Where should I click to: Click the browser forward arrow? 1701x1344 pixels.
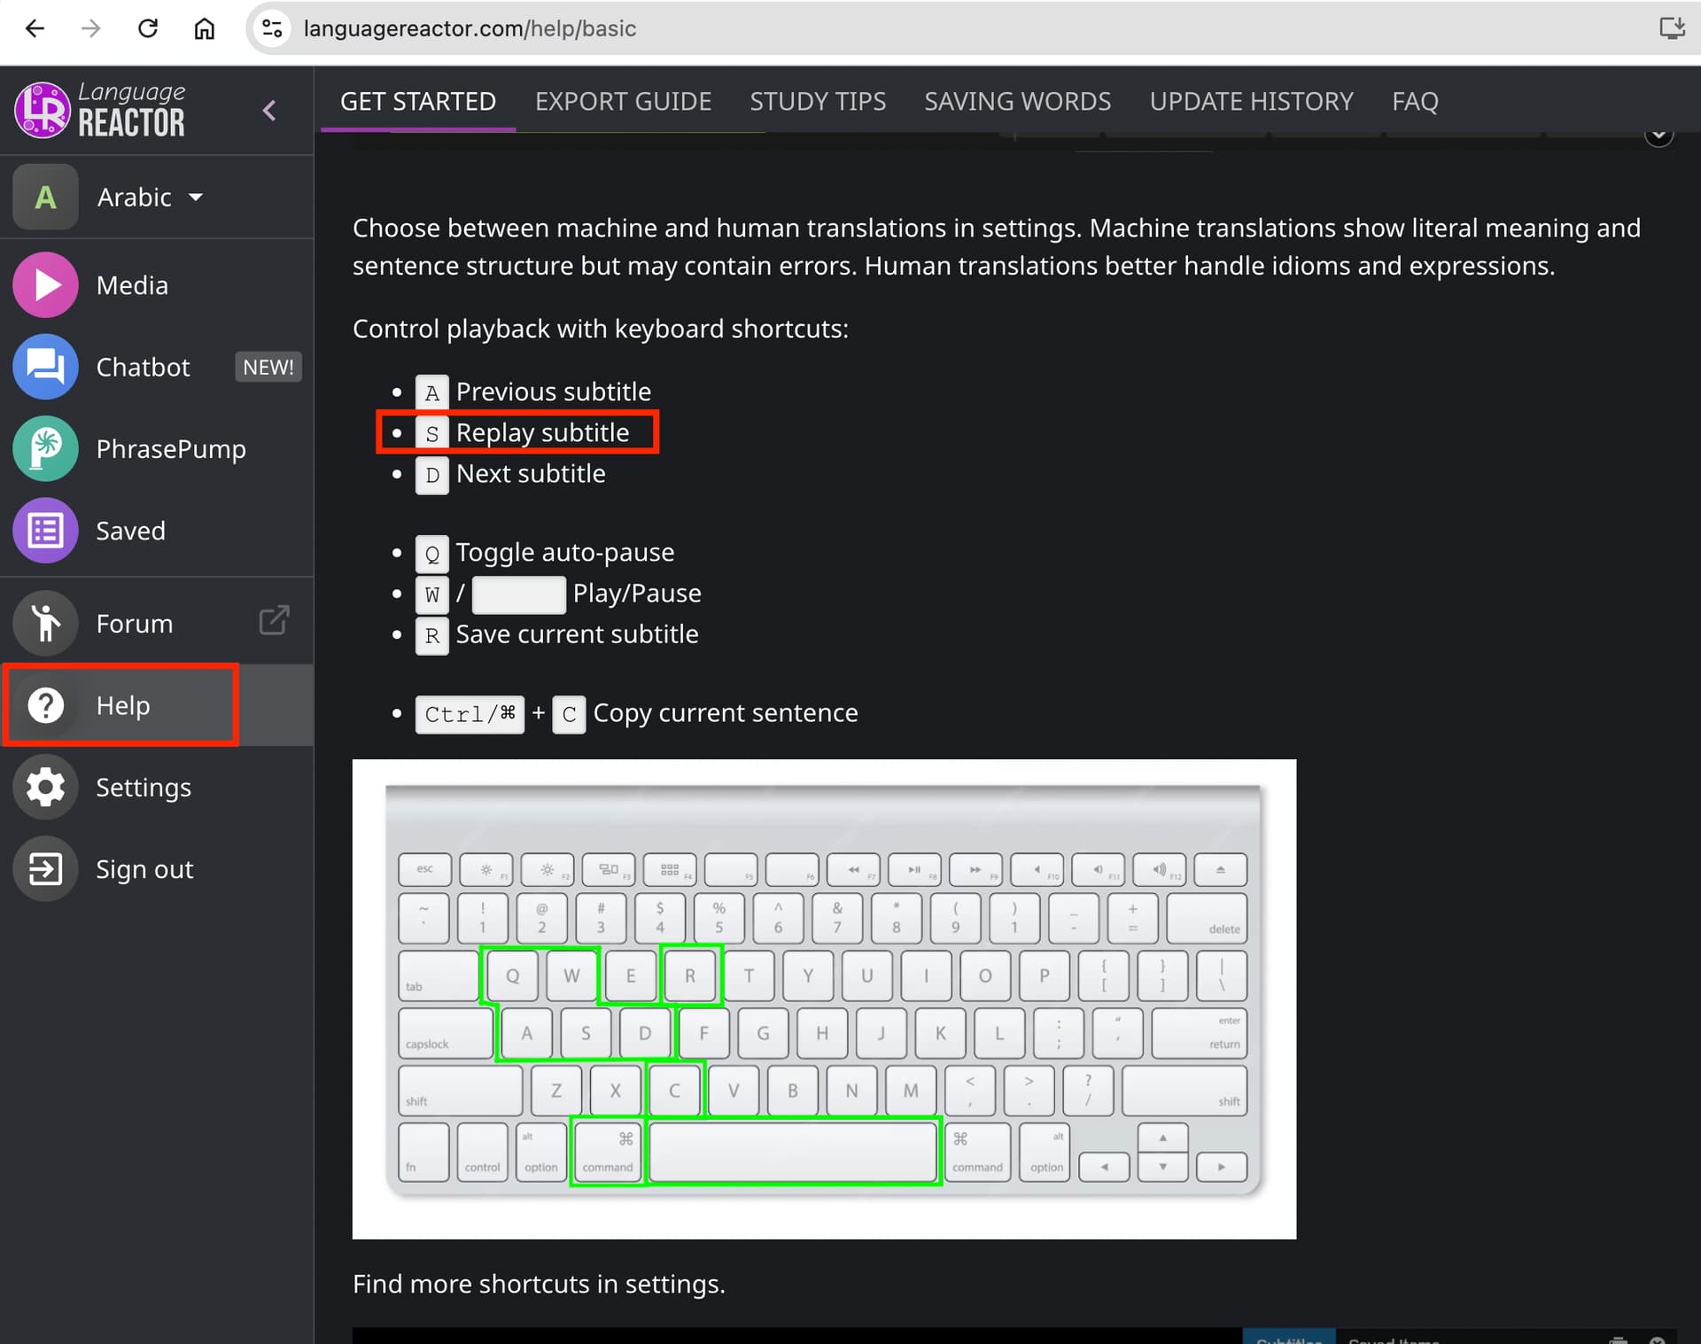pos(90,28)
